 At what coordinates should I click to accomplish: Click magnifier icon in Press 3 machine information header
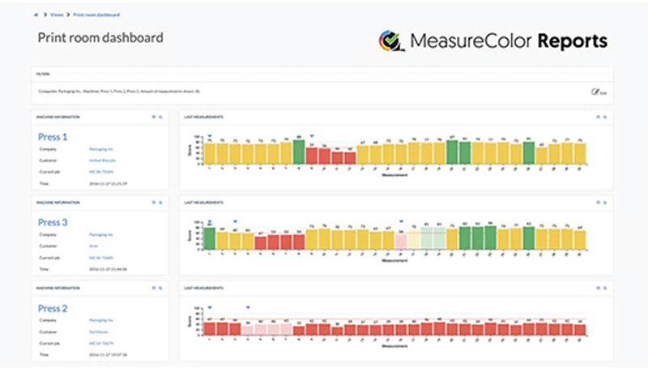point(160,203)
